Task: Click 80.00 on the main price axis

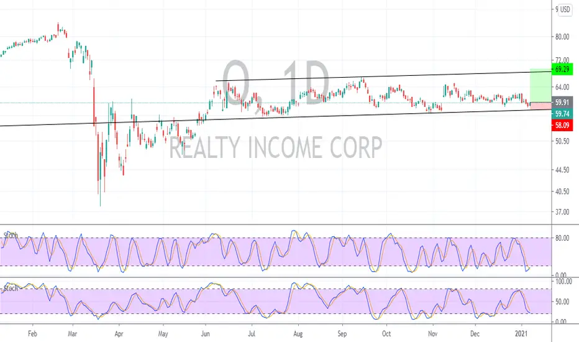Action: 562,37
